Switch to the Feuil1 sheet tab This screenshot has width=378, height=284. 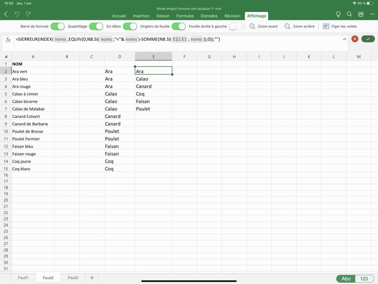pyautogui.click(x=23, y=278)
